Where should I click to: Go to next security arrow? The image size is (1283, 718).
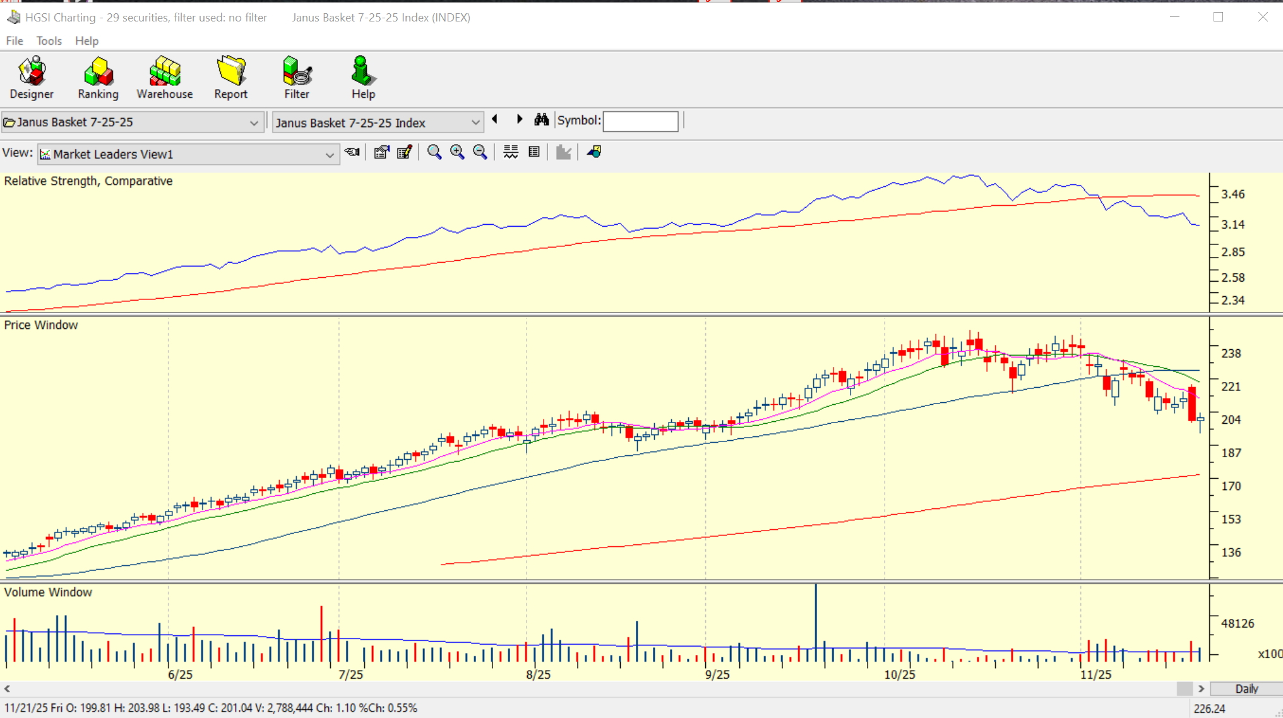[x=519, y=119]
